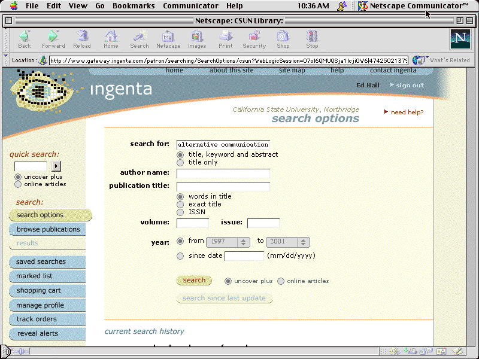Click the connection status icon at bottom left
Screen dimensions: 479x359
20,352
